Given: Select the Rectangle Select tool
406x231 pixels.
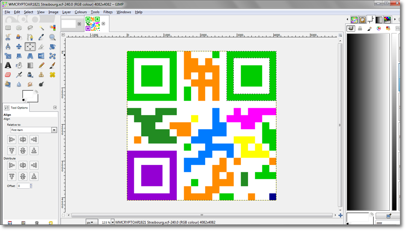Looking at the screenshot, I should point(8,28).
